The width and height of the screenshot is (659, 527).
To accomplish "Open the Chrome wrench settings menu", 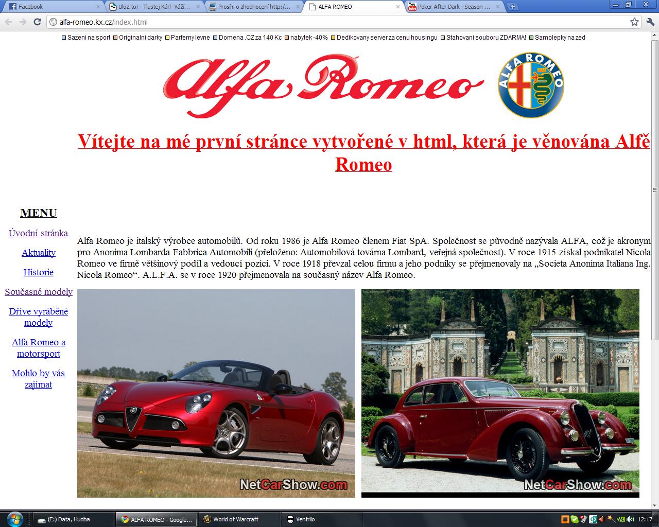I will (x=651, y=22).
